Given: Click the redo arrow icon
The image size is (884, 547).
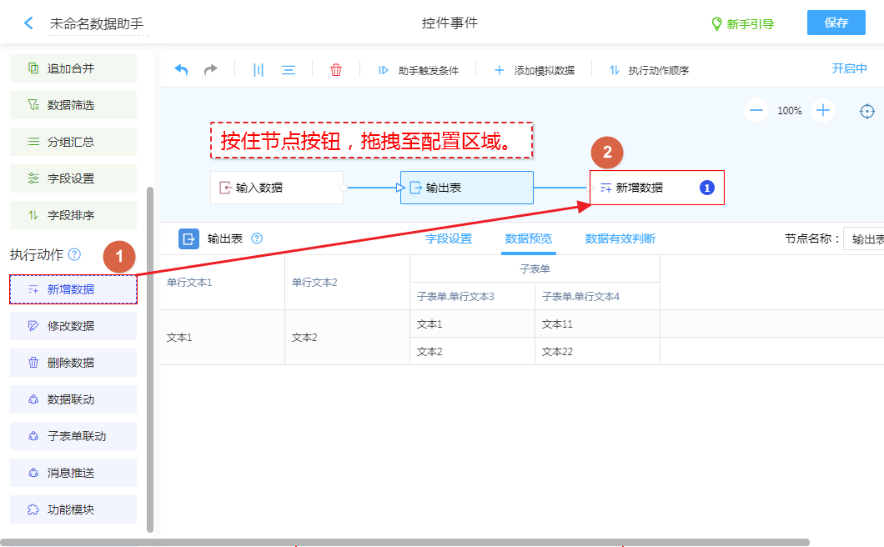Looking at the screenshot, I should click(x=211, y=70).
